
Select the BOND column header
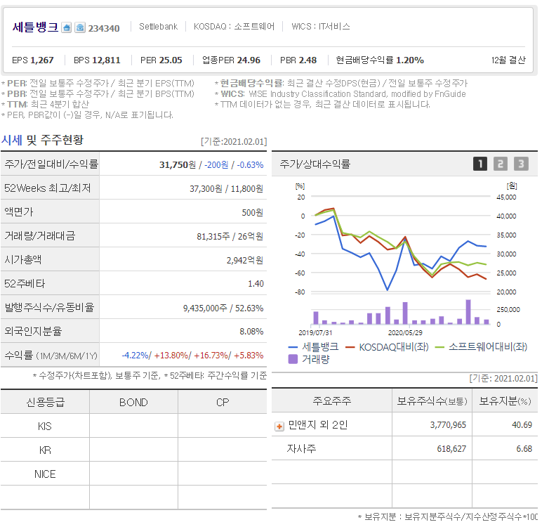coord(133,402)
